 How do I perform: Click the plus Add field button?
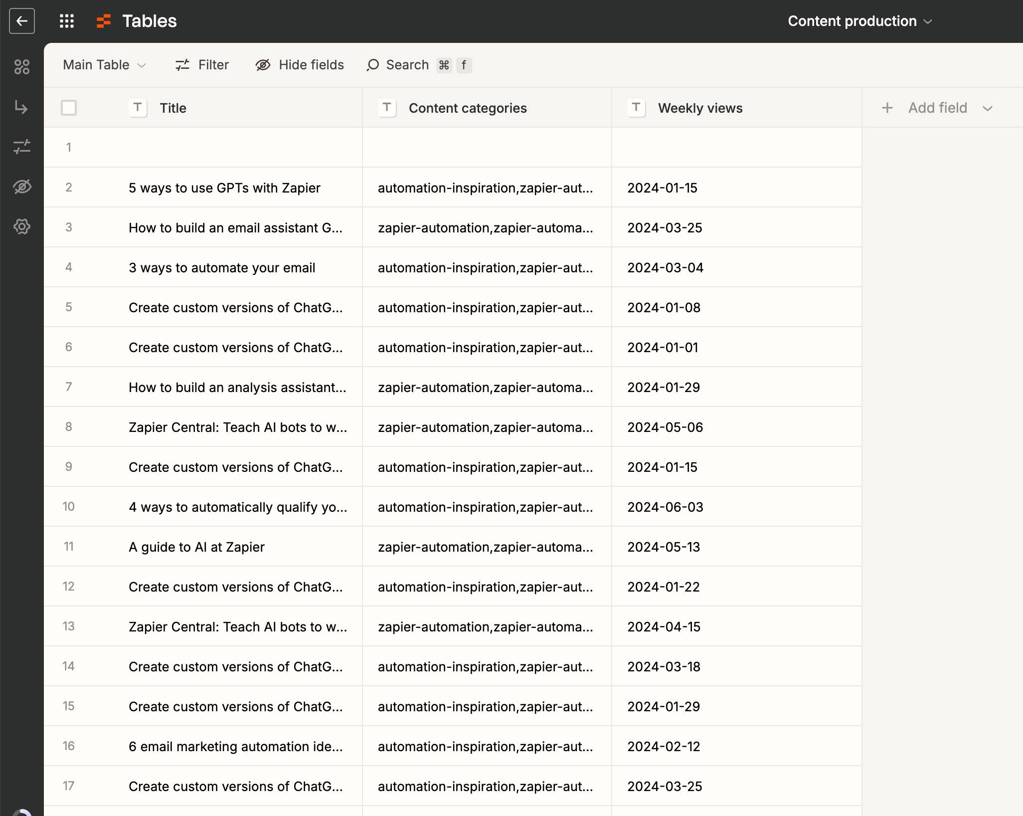(924, 108)
